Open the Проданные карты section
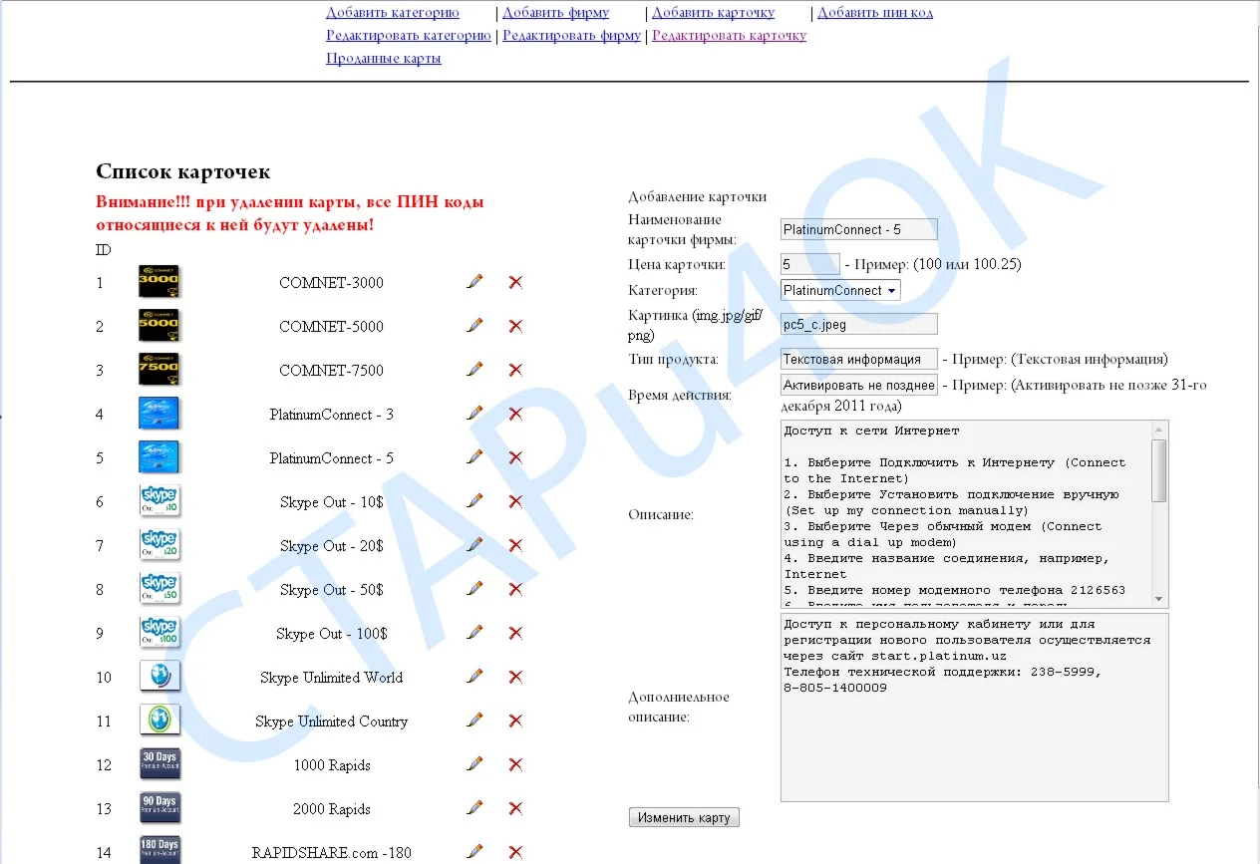The width and height of the screenshot is (1260, 864). click(x=383, y=58)
